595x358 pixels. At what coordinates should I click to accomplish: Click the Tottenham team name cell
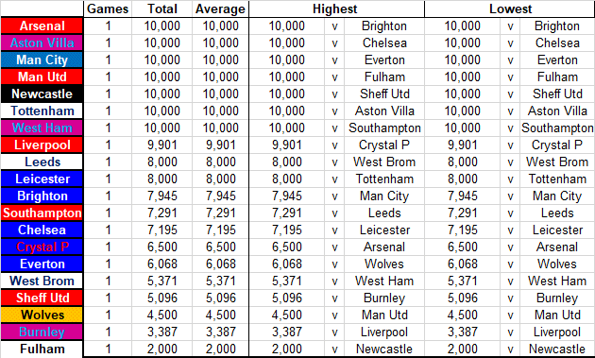click(x=42, y=111)
